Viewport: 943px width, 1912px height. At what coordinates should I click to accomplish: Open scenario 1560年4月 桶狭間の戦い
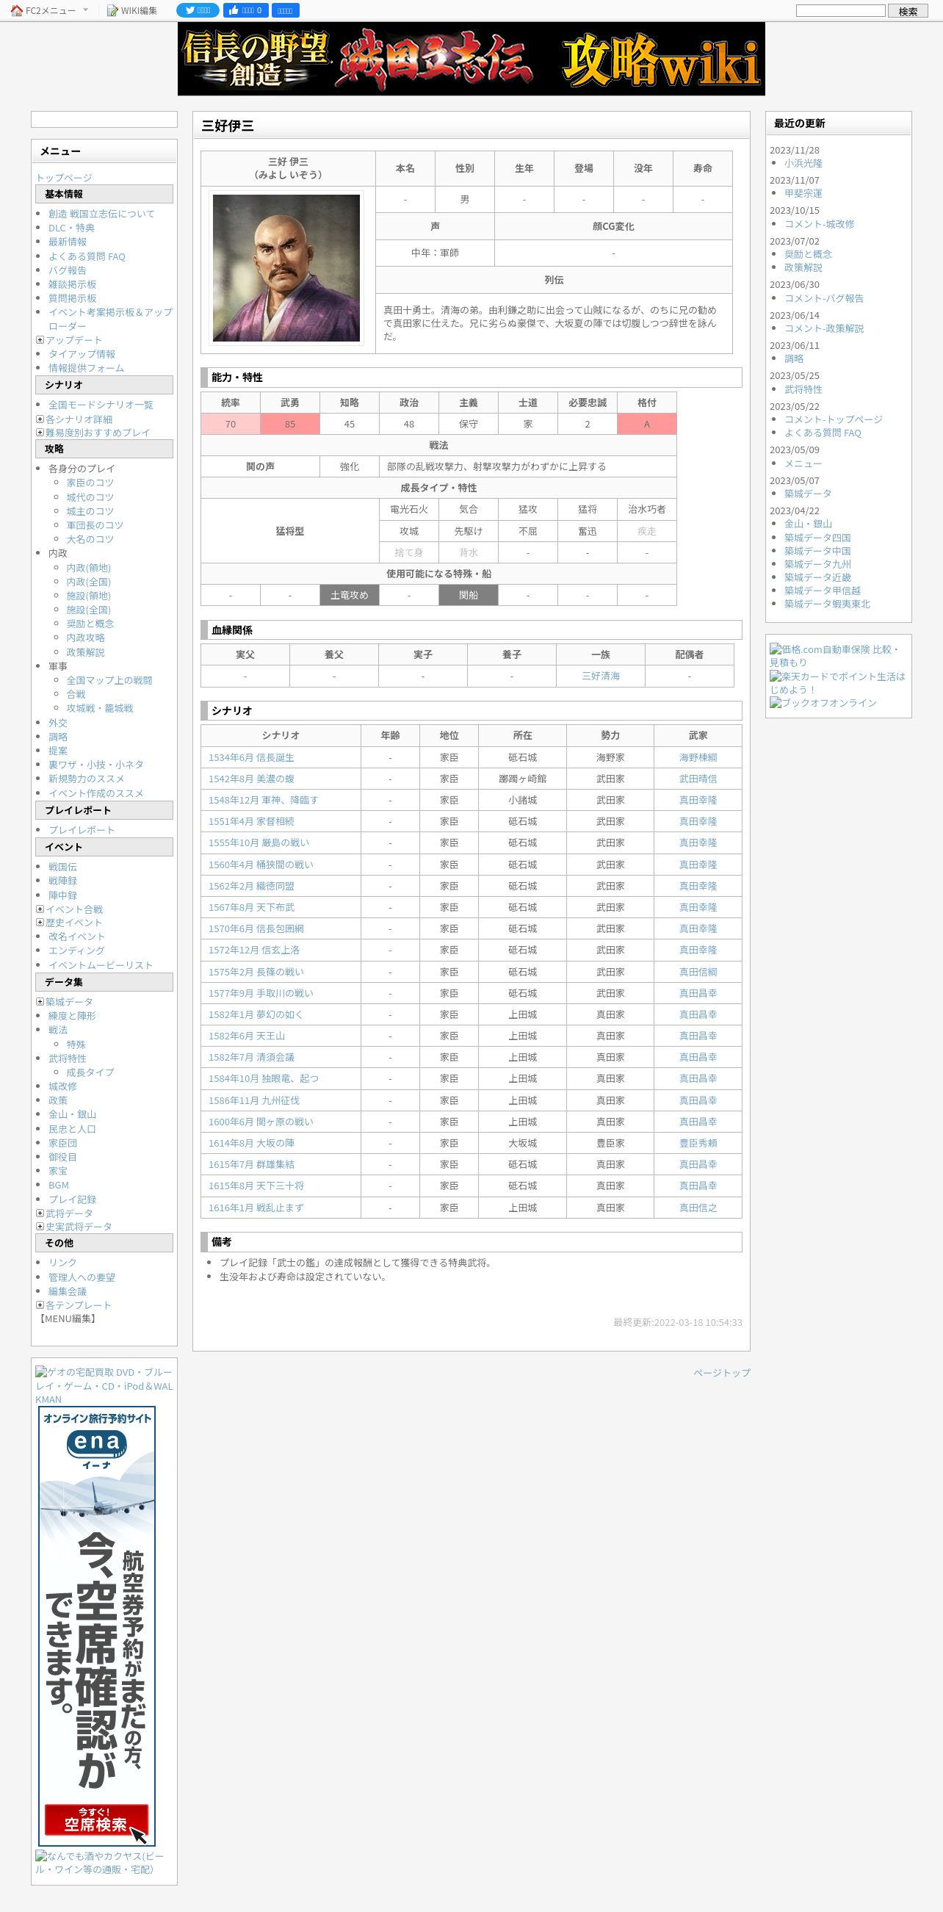[261, 865]
